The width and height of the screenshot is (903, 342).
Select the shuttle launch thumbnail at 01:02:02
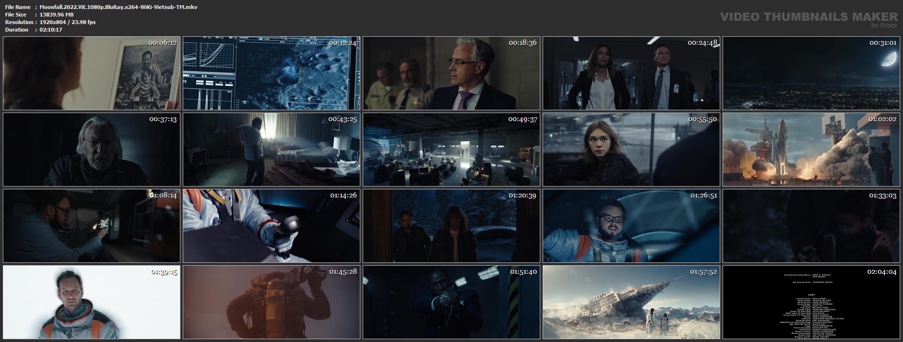811,150
